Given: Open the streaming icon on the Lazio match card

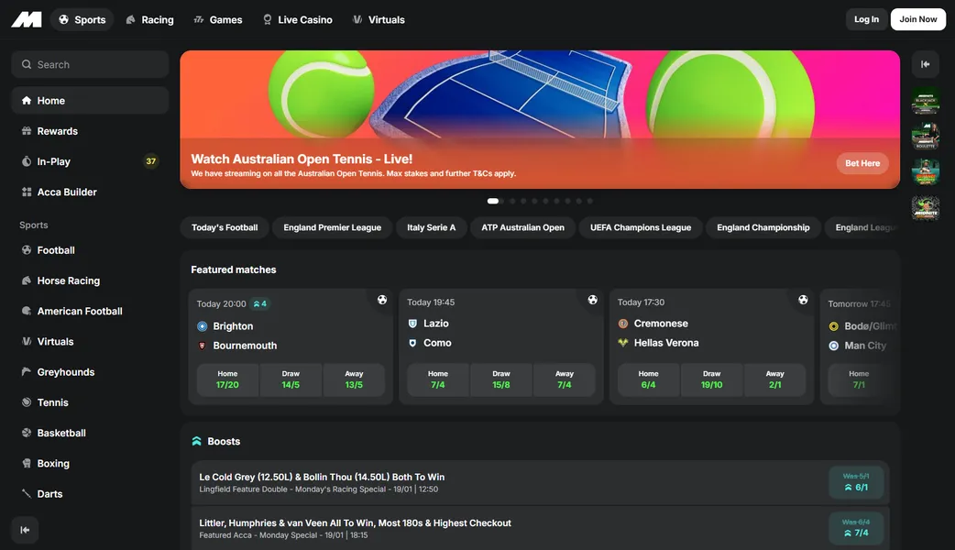Looking at the screenshot, I should [x=592, y=299].
